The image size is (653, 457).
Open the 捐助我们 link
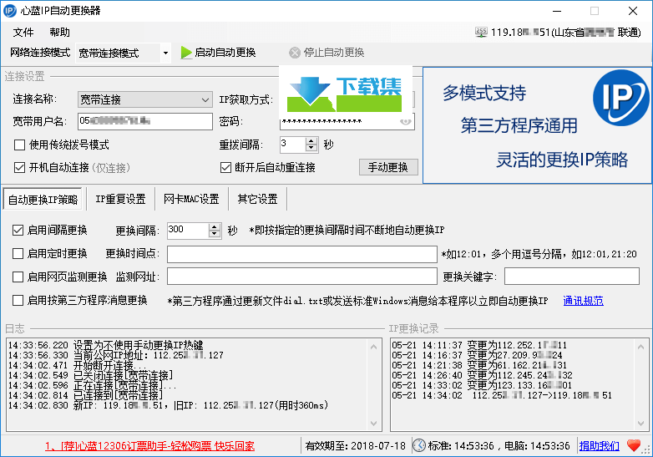[x=600, y=446]
